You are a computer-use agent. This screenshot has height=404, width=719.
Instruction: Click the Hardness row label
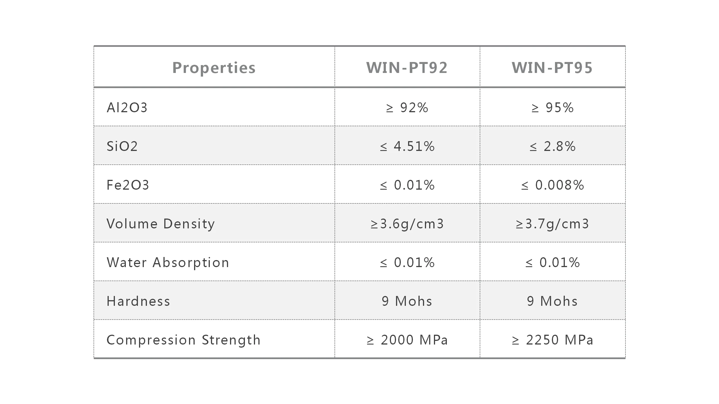pos(138,301)
